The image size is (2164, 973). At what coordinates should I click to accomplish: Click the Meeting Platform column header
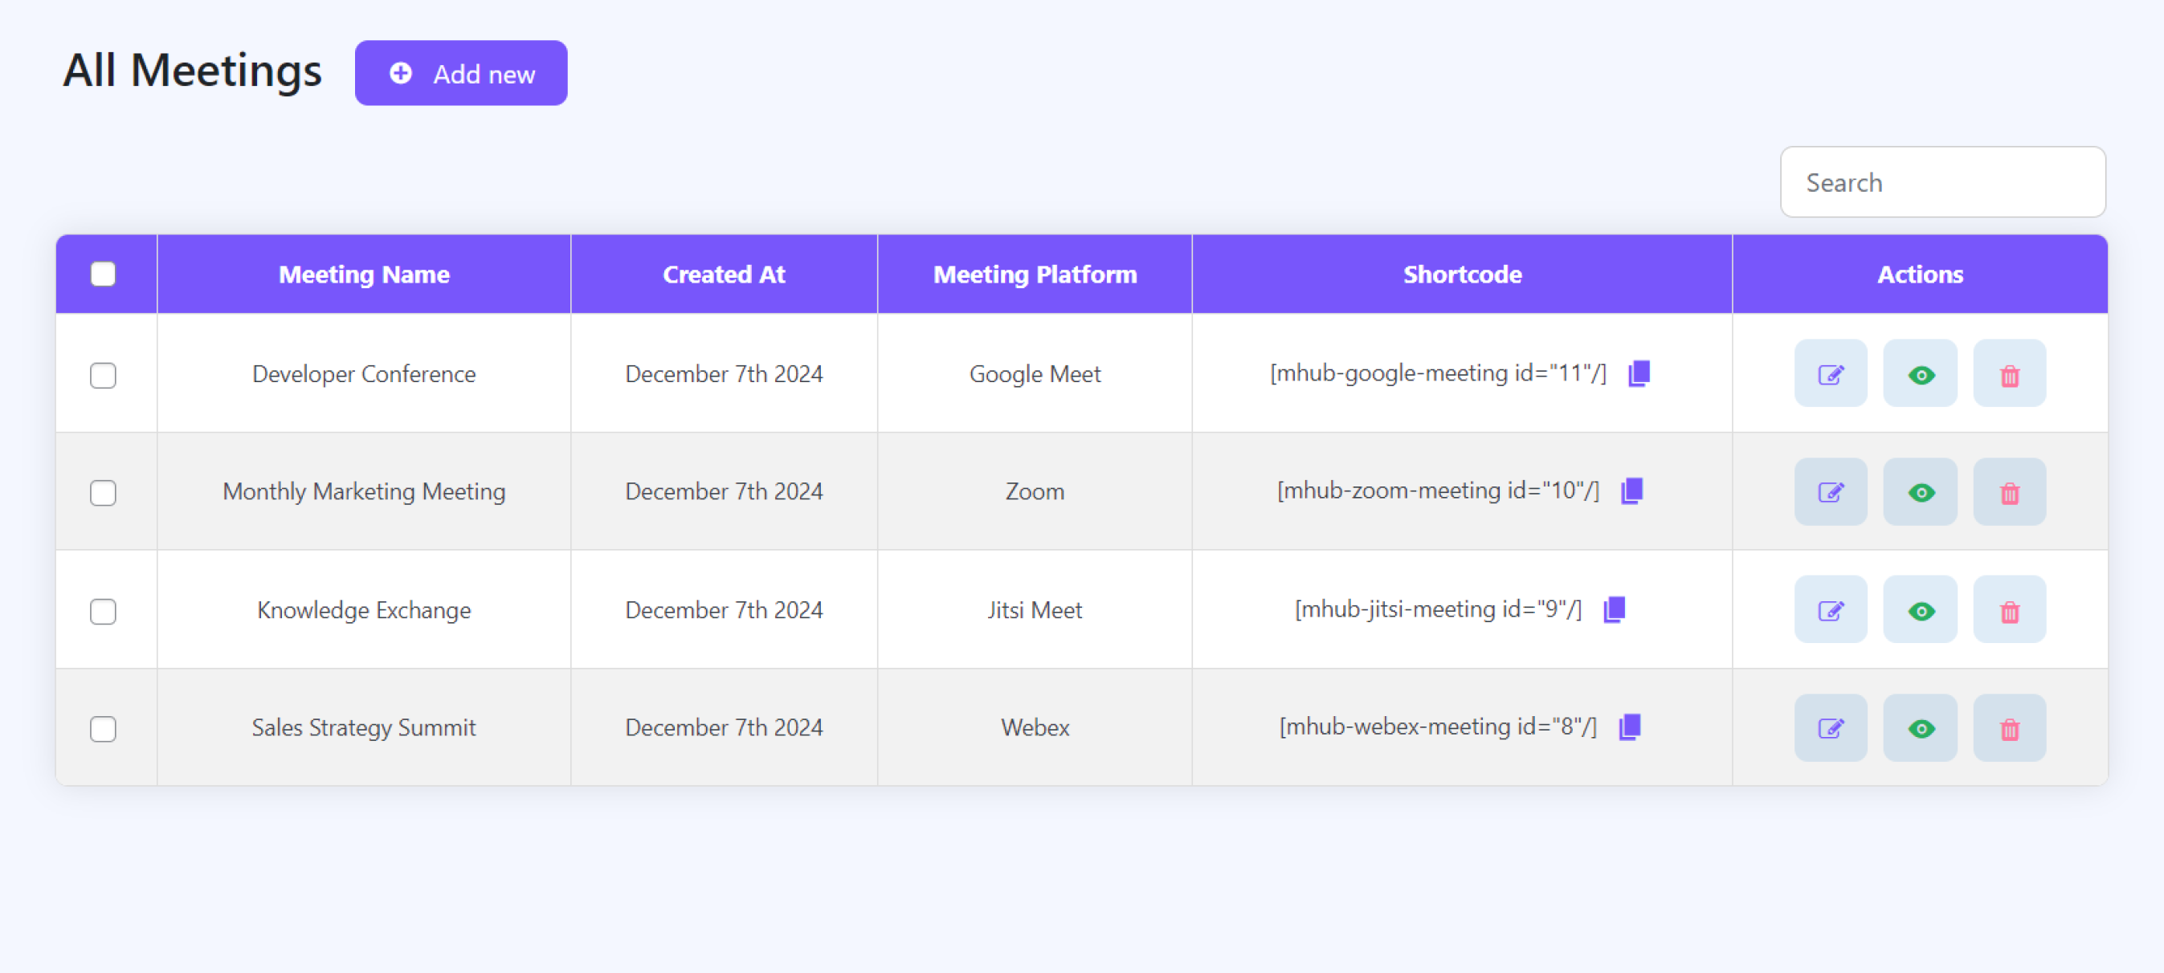click(1035, 275)
